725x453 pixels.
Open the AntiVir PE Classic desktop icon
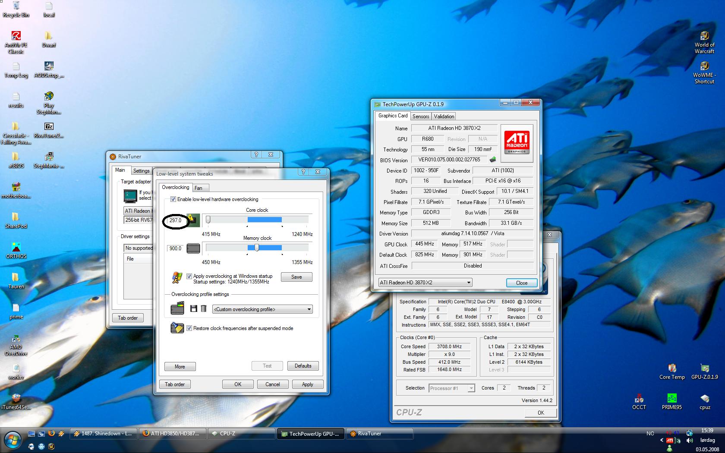pos(16,42)
